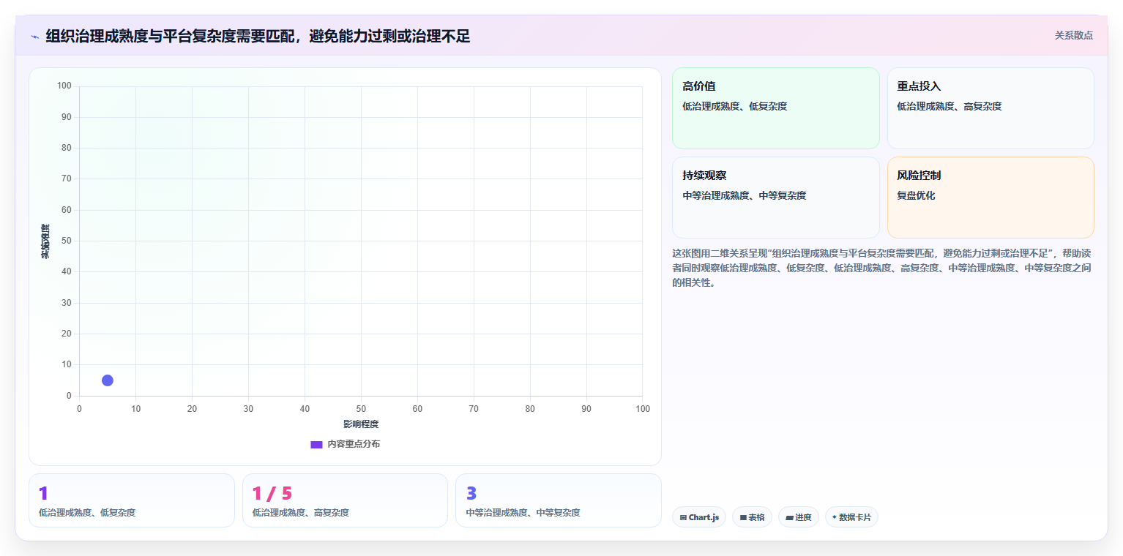Screen dimensions: 1123x556
Task: Select the 数据卡片 tag chip
Action: coord(851,517)
